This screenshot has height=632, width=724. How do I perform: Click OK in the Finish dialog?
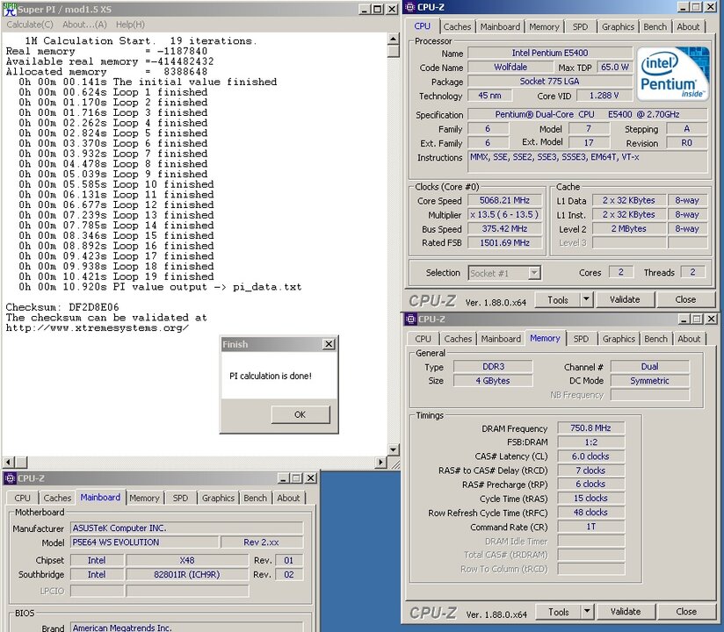click(x=300, y=414)
